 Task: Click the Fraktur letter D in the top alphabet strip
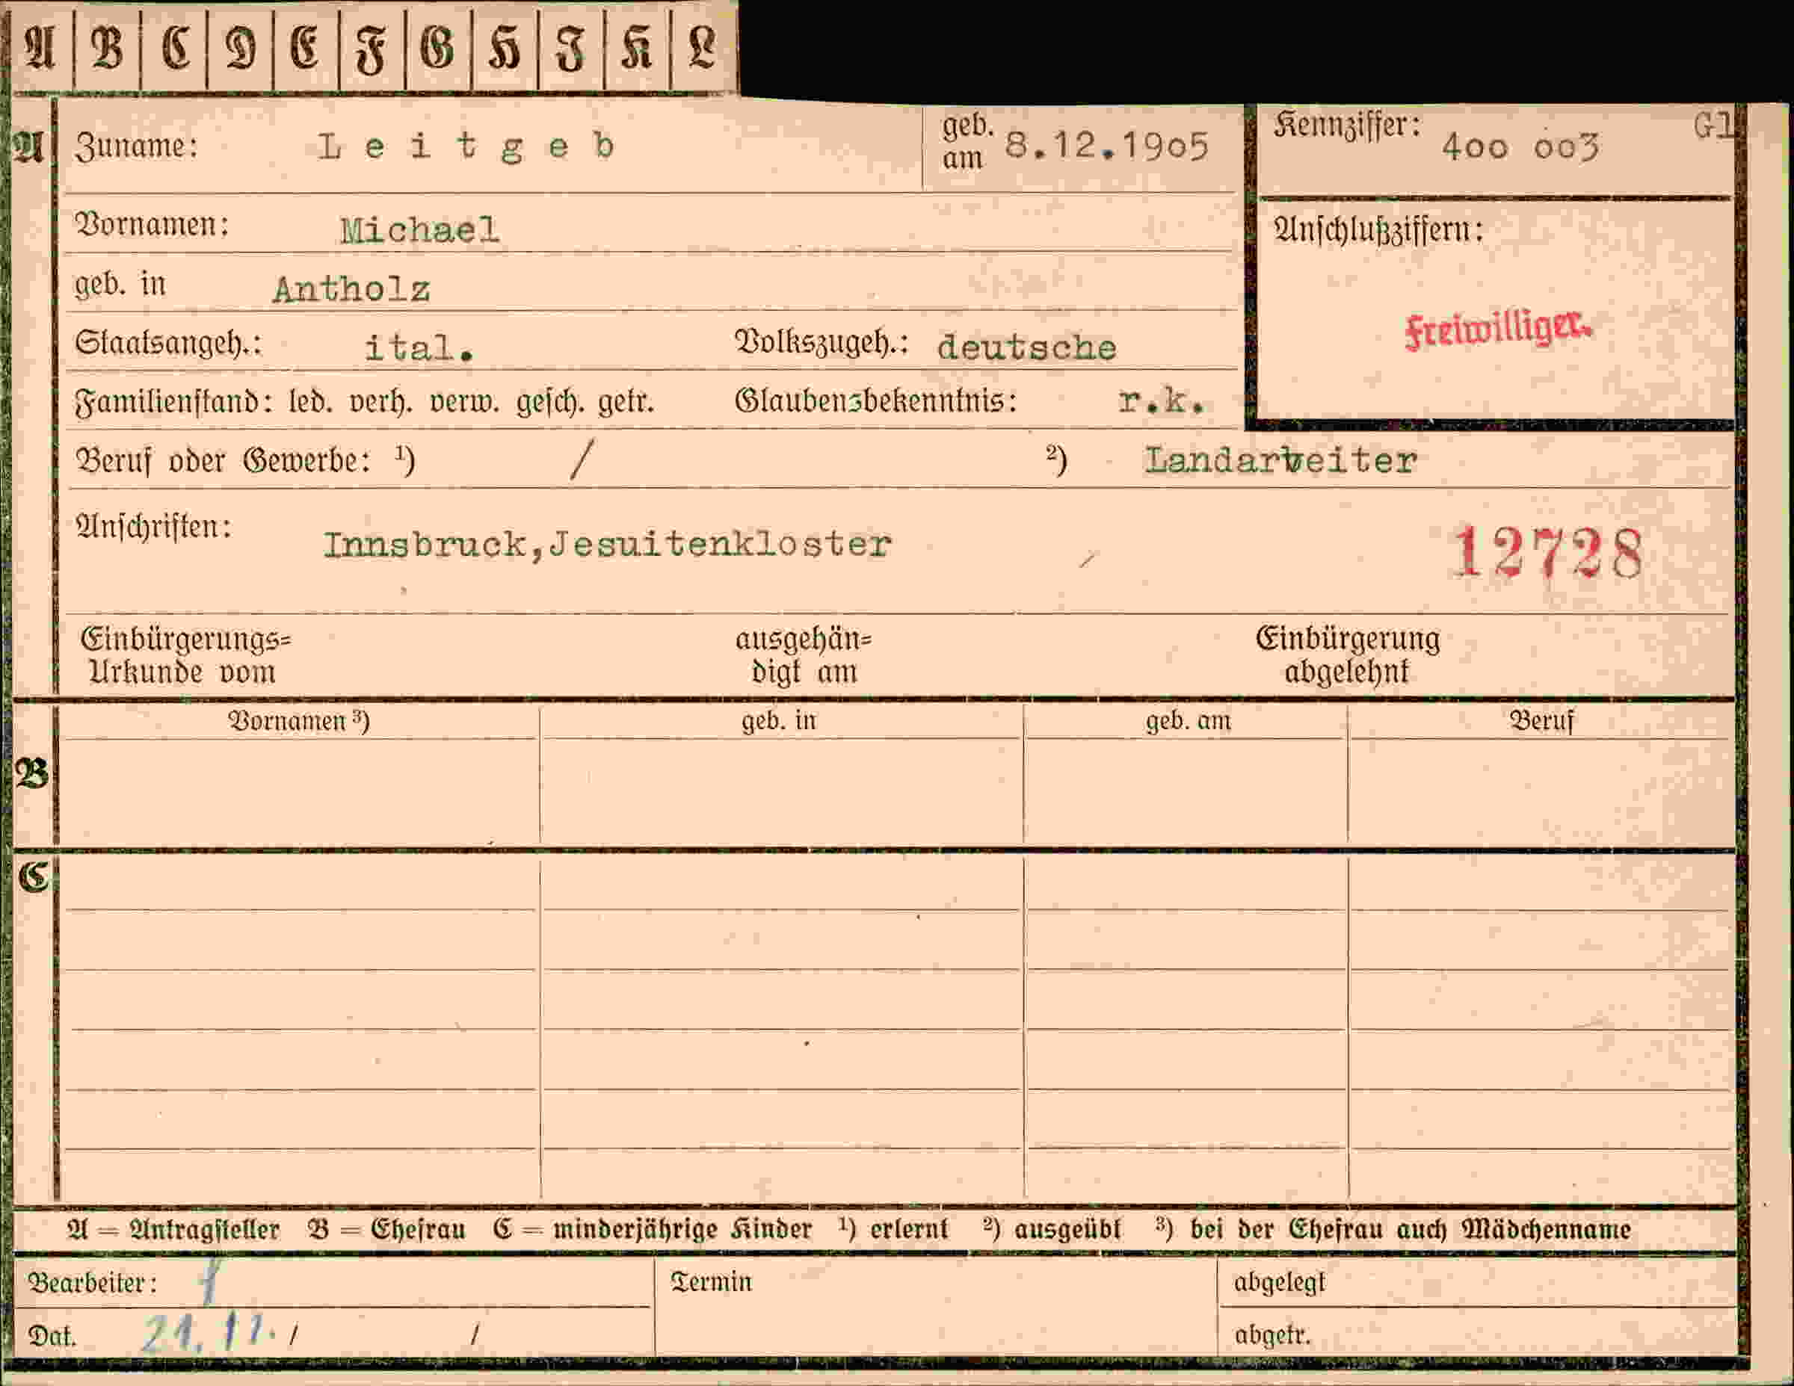click(x=240, y=49)
